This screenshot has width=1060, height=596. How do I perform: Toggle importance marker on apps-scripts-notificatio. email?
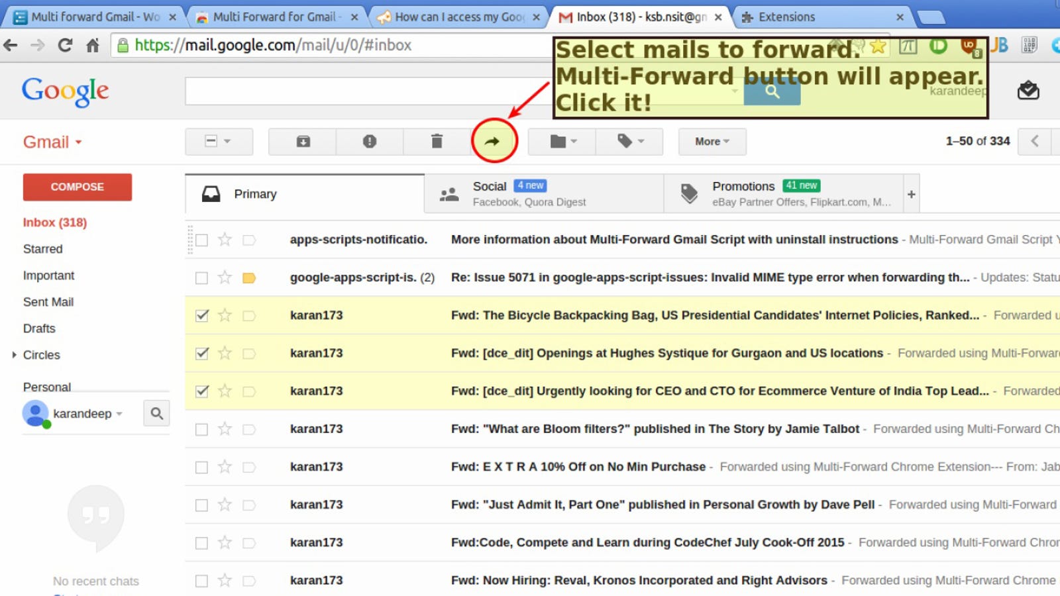click(249, 240)
